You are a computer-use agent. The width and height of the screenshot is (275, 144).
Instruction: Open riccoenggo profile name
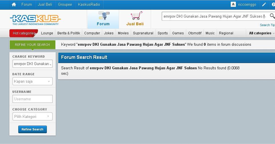coord(247,5)
